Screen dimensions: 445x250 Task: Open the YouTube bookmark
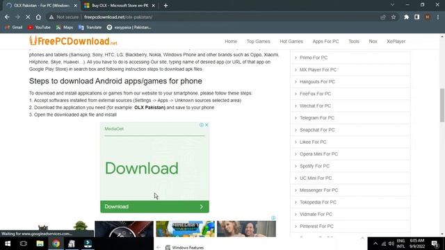(x=39, y=27)
